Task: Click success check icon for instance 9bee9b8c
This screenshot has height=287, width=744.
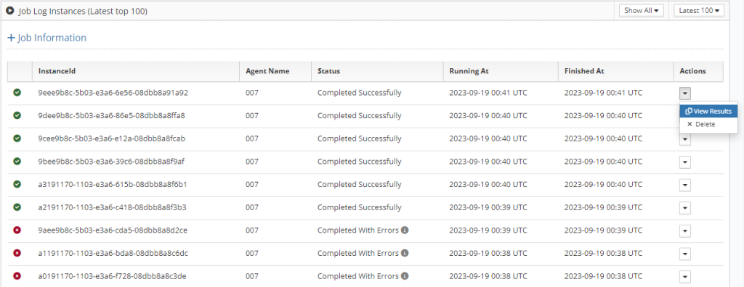Action: (x=17, y=162)
